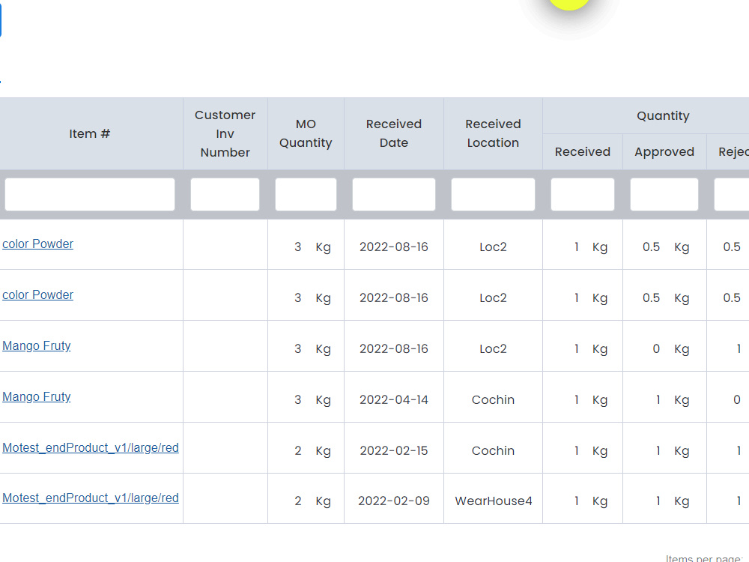749x562 pixels.
Task: Focus the Customer Inv Number filter field
Action: click(x=225, y=195)
